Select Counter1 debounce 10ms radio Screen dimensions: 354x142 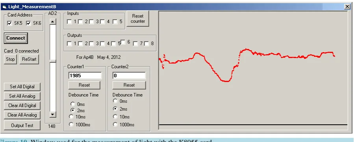pyautogui.click(x=71, y=117)
